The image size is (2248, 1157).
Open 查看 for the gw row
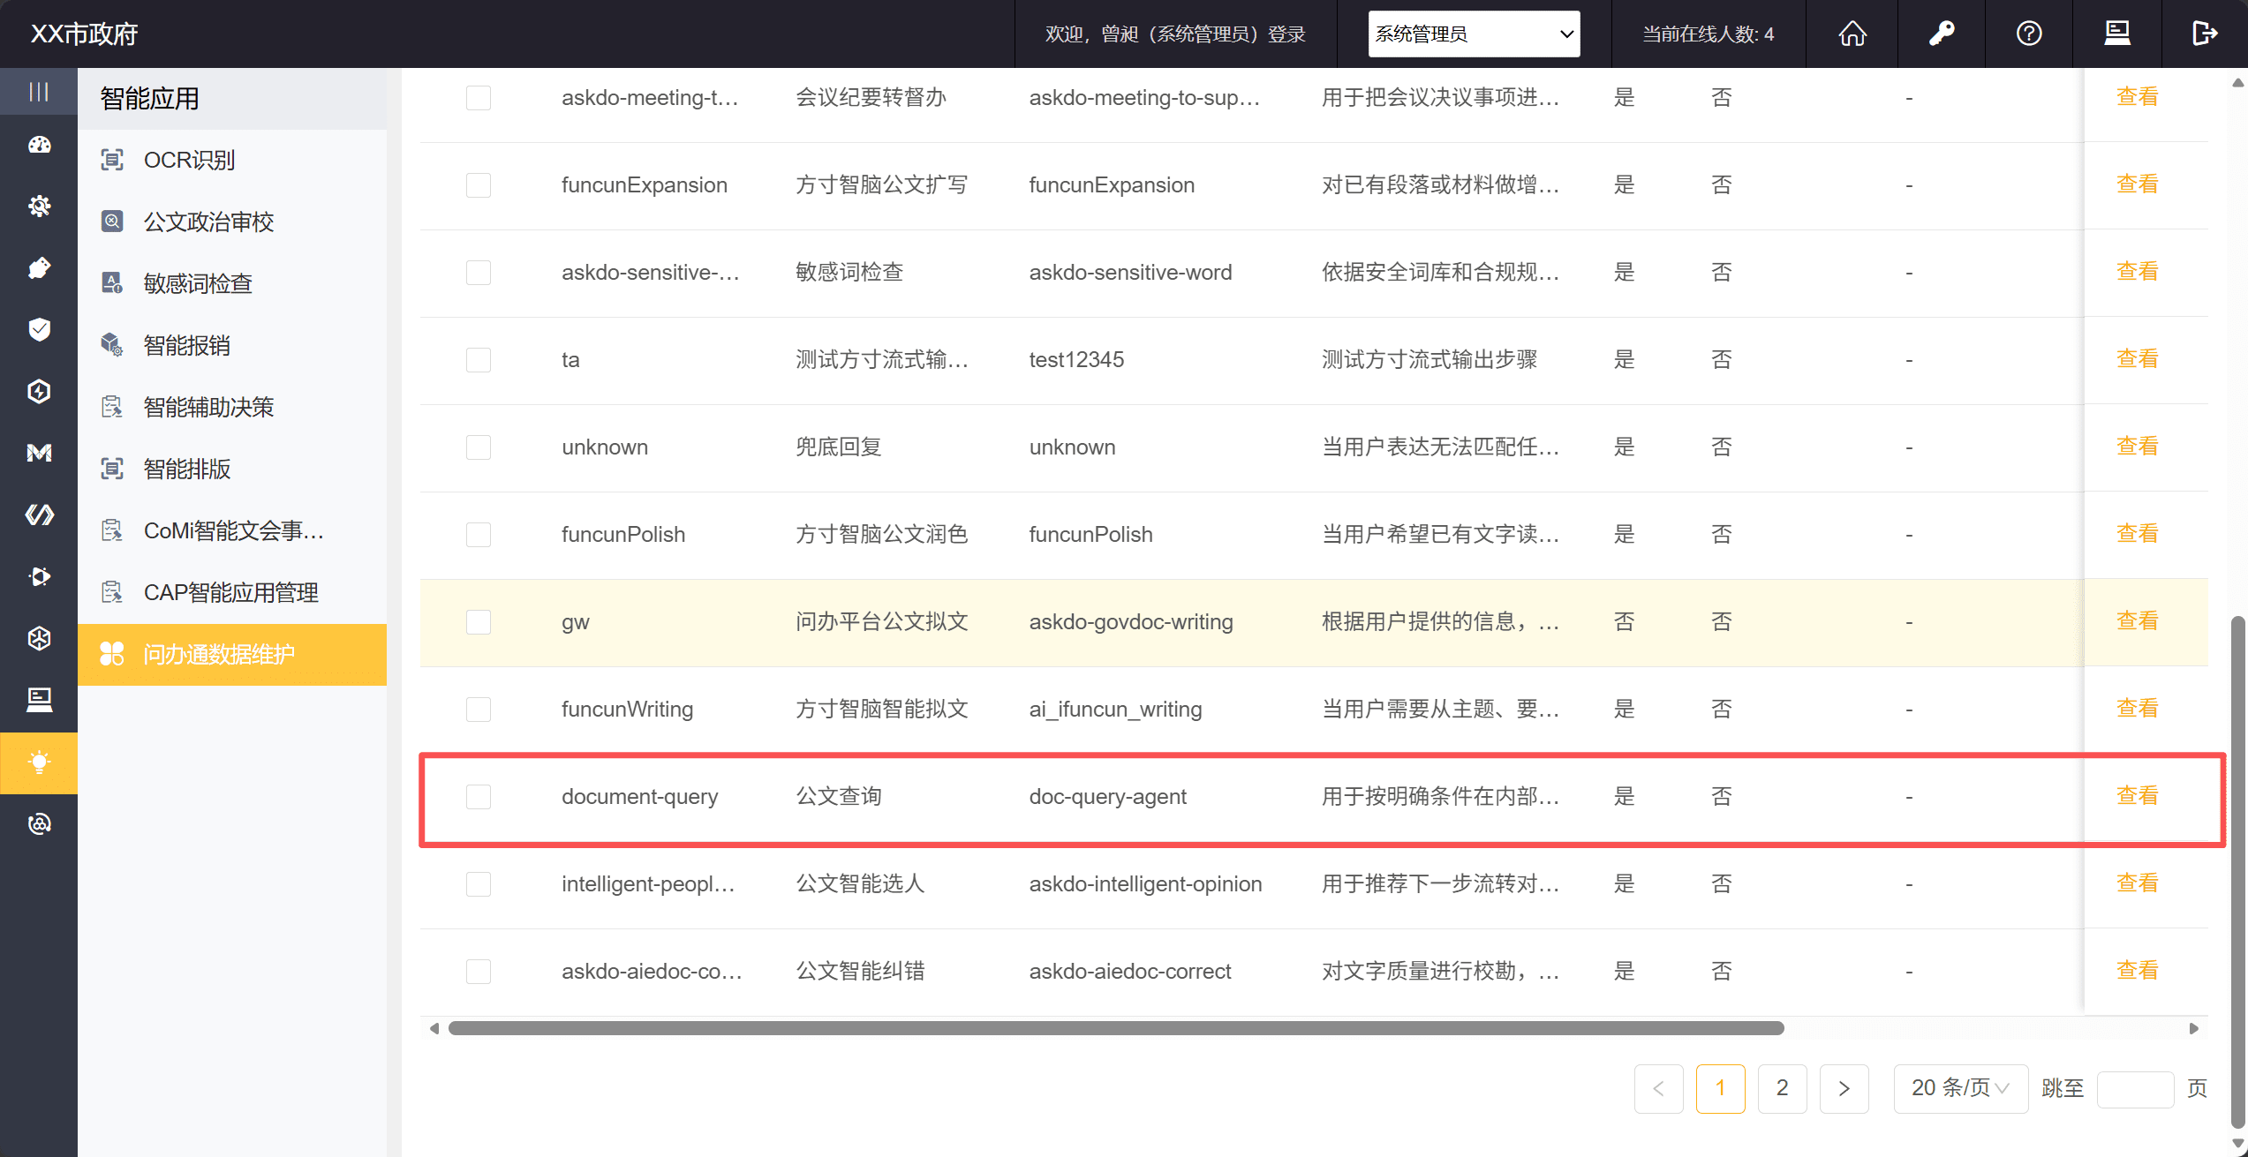pos(2137,621)
